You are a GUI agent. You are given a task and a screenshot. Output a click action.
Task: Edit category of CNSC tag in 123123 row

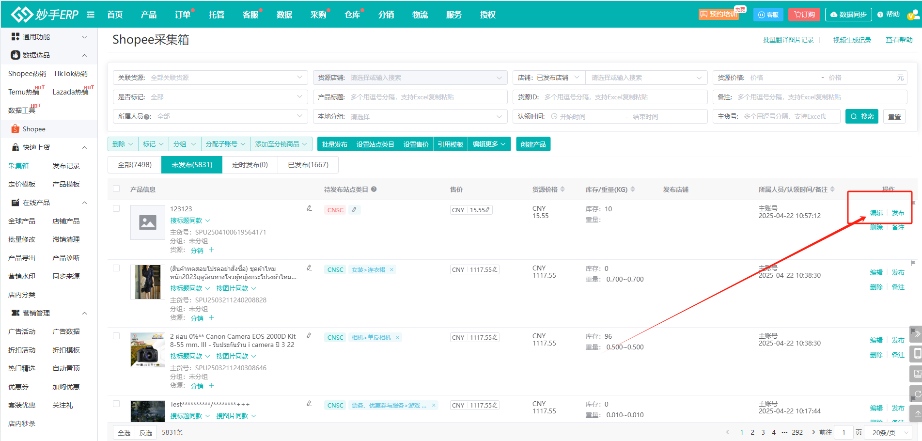[x=355, y=210]
